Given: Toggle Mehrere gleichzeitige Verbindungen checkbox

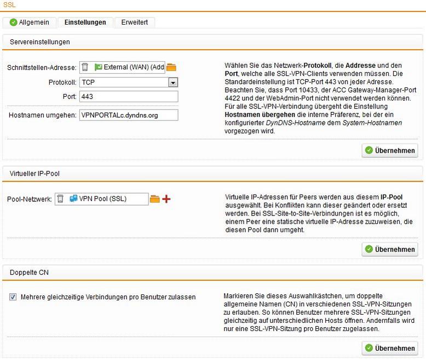Looking at the screenshot, I should tap(13, 297).
